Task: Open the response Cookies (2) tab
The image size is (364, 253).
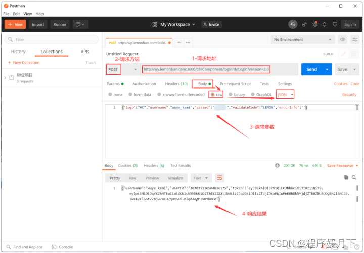Action: (128, 165)
